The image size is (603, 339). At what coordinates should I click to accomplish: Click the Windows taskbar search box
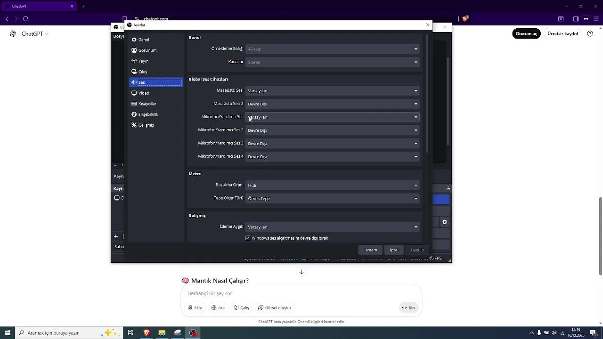coord(69,333)
